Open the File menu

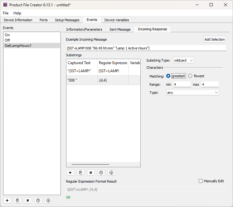tap(6, 13)
